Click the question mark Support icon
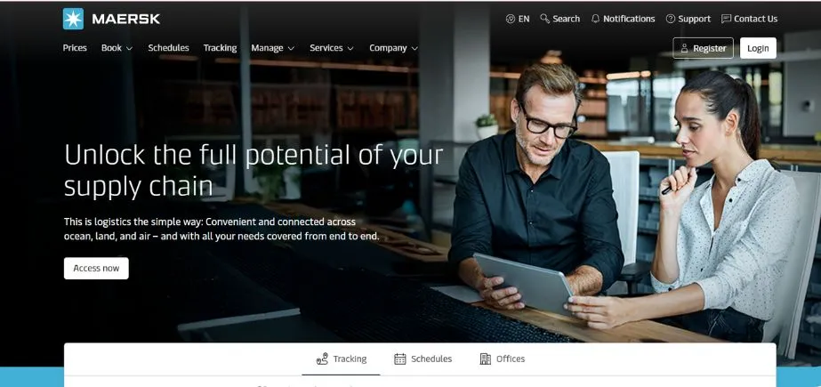Viewport: 821px width, 387px height. click(670, 19)
